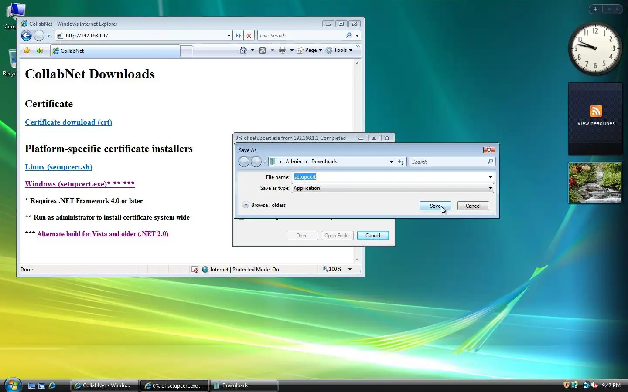
Task: Click Add to Favorites icon
Action: (x=40, y=51)
